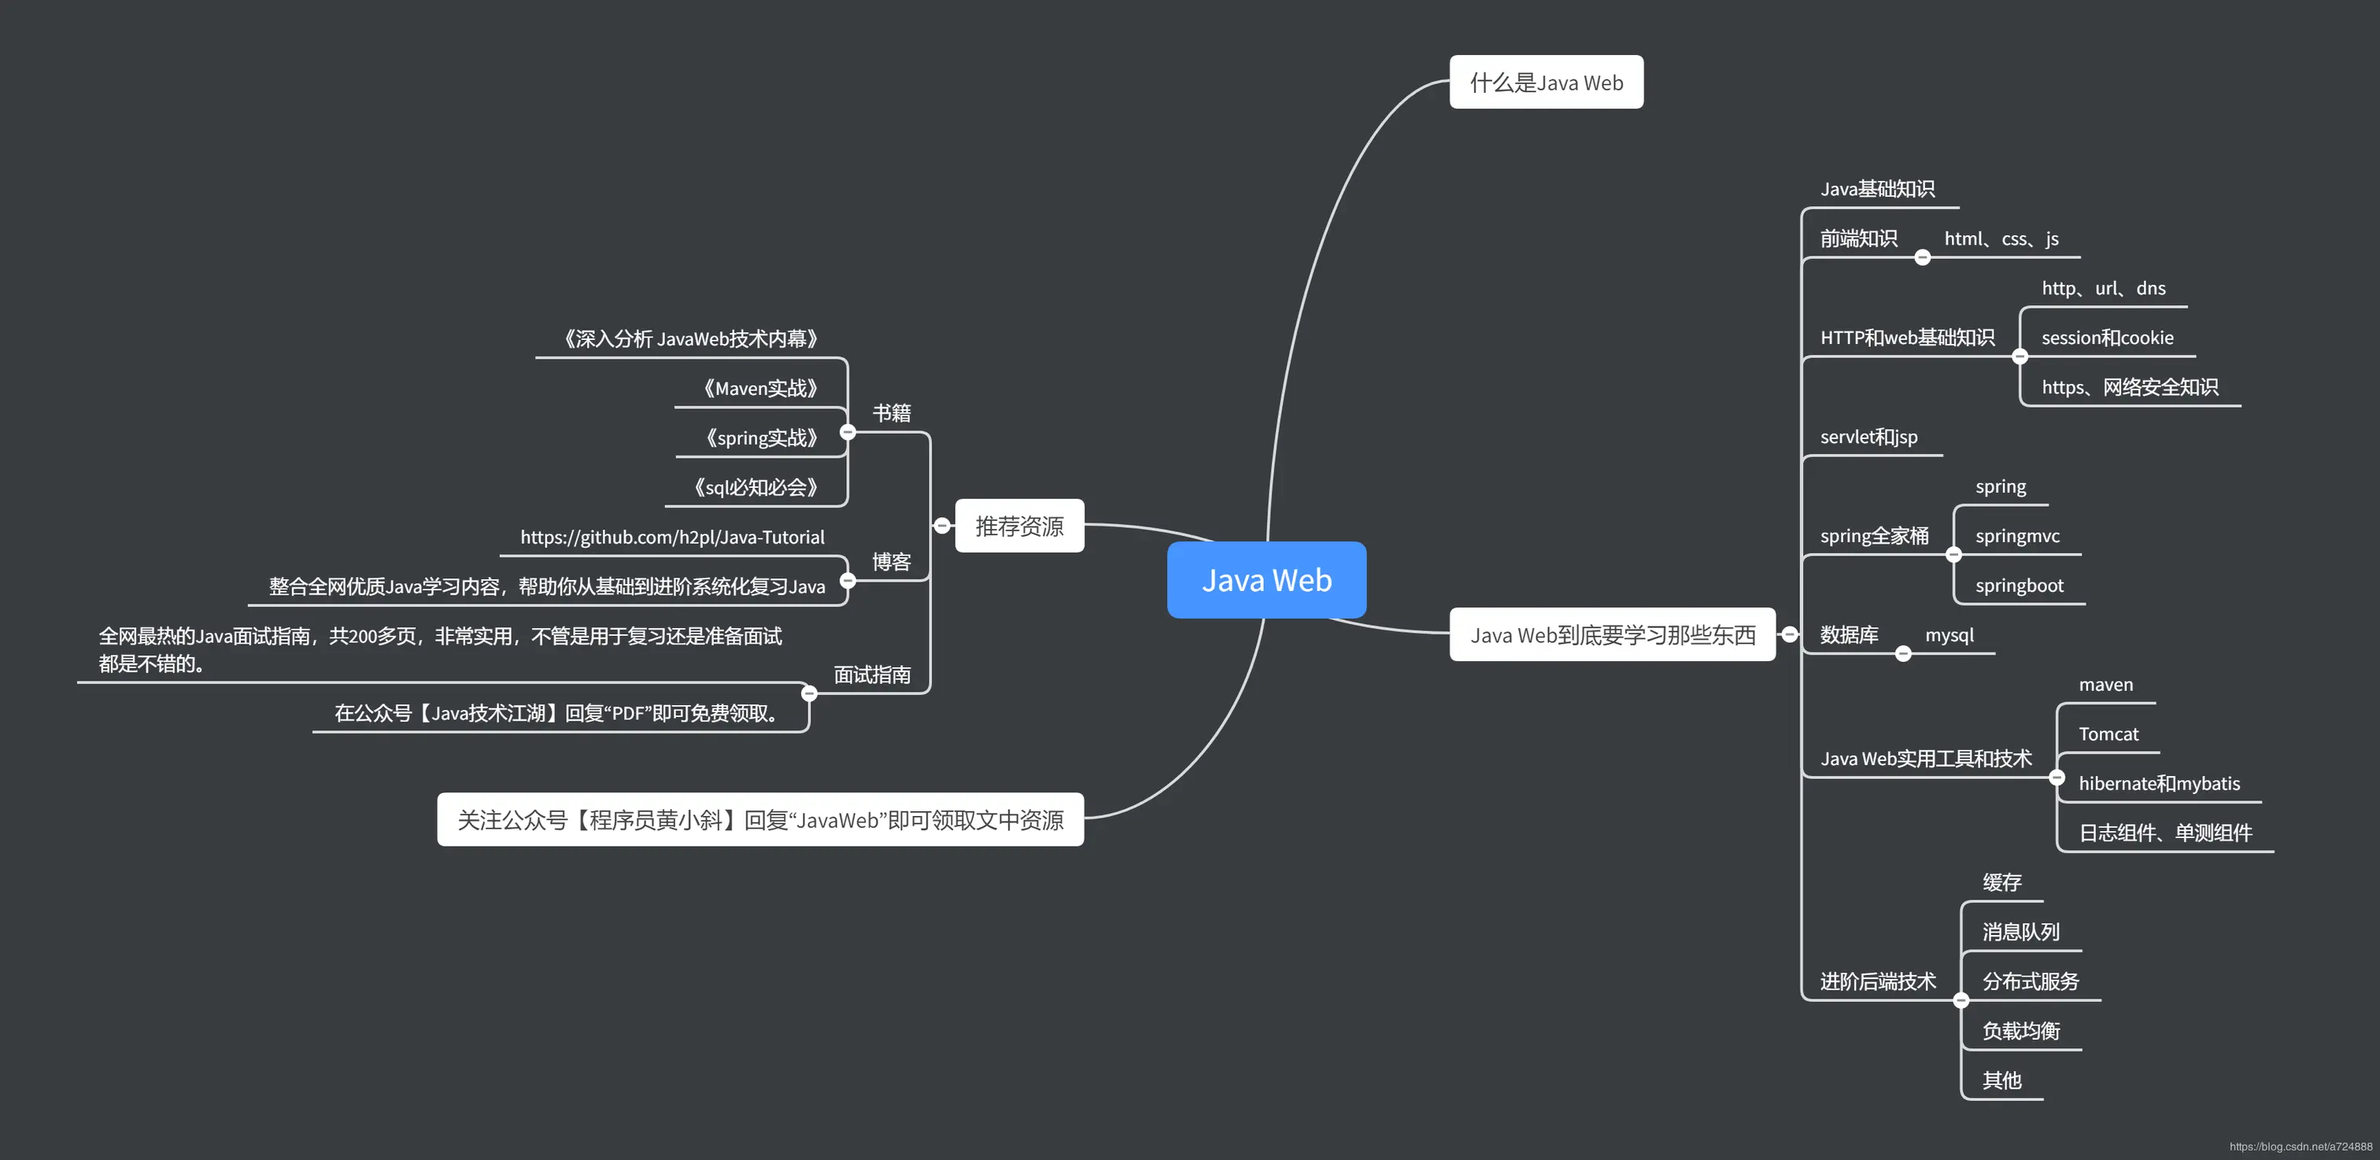This screenshot has width=2380, height=1160.
Task: Select the 关注公众号【程序员黄小斜】 node
Action: click(759, 819)
